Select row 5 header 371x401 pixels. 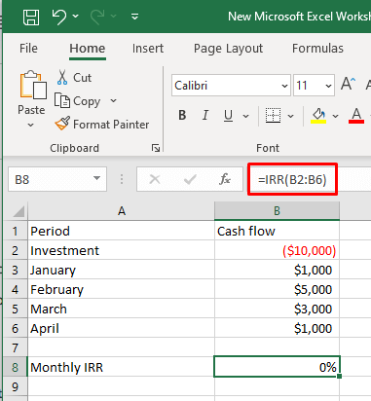point(16,309)
